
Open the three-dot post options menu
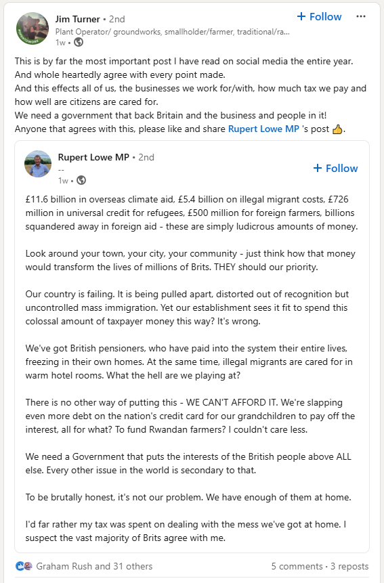pos(360,17)
